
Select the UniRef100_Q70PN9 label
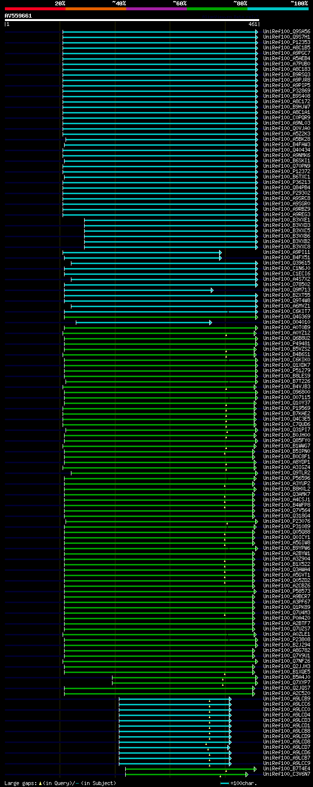pos(287,166)
